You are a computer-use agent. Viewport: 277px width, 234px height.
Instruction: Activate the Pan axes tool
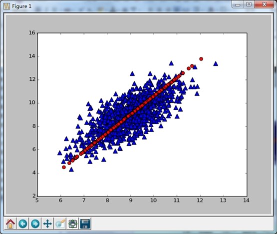click(47, 224)
